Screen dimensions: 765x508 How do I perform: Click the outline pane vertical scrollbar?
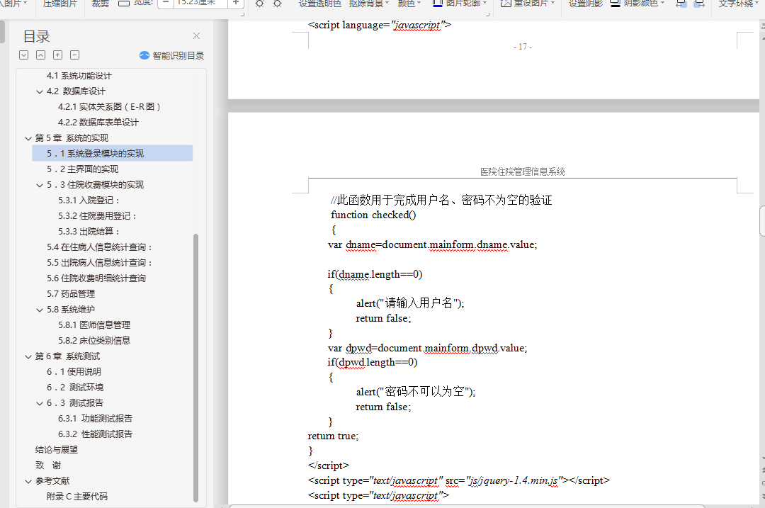195,368
